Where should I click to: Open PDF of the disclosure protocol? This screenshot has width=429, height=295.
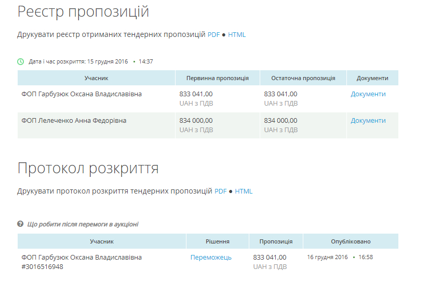[221, 191]
